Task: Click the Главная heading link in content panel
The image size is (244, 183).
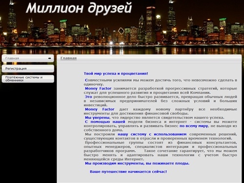Action: [68, 58]
